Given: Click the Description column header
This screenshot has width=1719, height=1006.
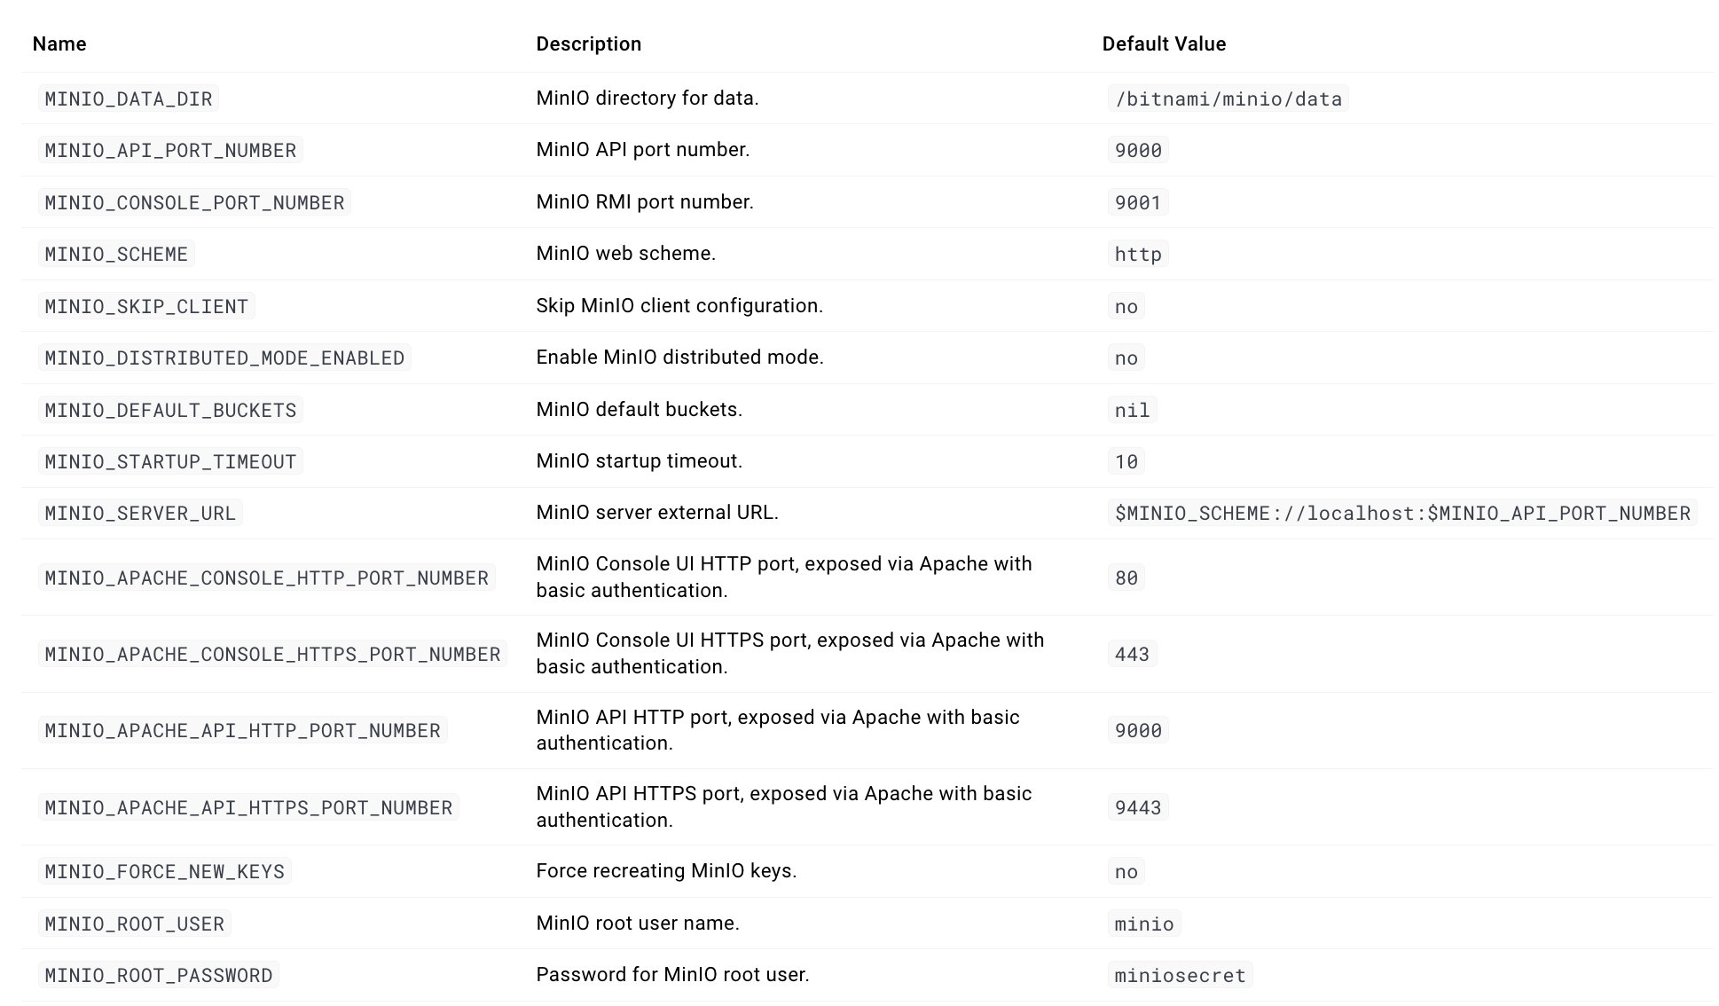Looking at the screenshot, I should (x=588, y=44).
